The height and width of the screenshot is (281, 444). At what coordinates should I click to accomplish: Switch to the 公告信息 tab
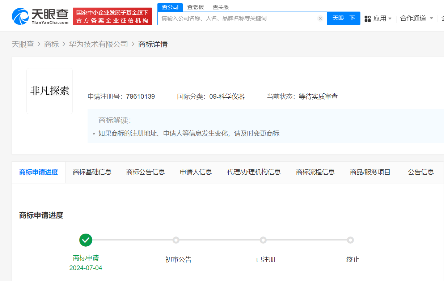click(422, 172)
